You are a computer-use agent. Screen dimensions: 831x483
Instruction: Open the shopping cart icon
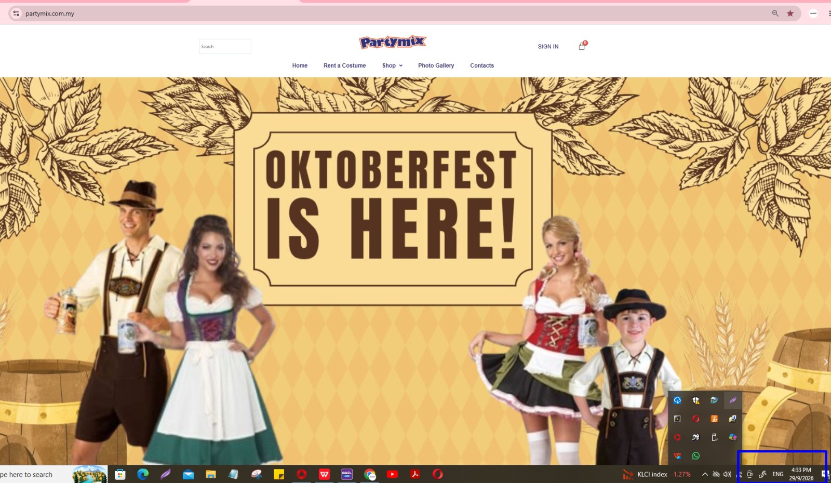tap(582, 46)
